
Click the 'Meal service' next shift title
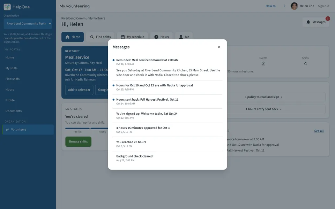coord(77,57)
